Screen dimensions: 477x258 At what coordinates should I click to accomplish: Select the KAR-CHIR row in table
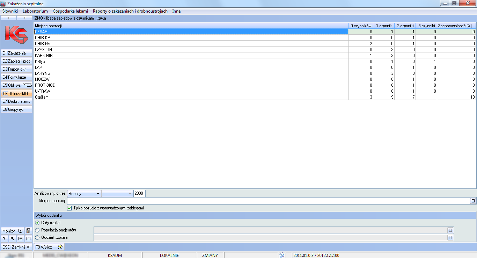[191, 56]
